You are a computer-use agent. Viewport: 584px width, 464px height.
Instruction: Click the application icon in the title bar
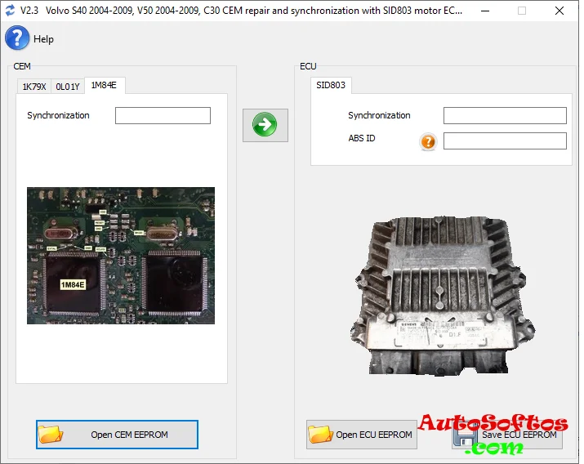click(10, 11)
